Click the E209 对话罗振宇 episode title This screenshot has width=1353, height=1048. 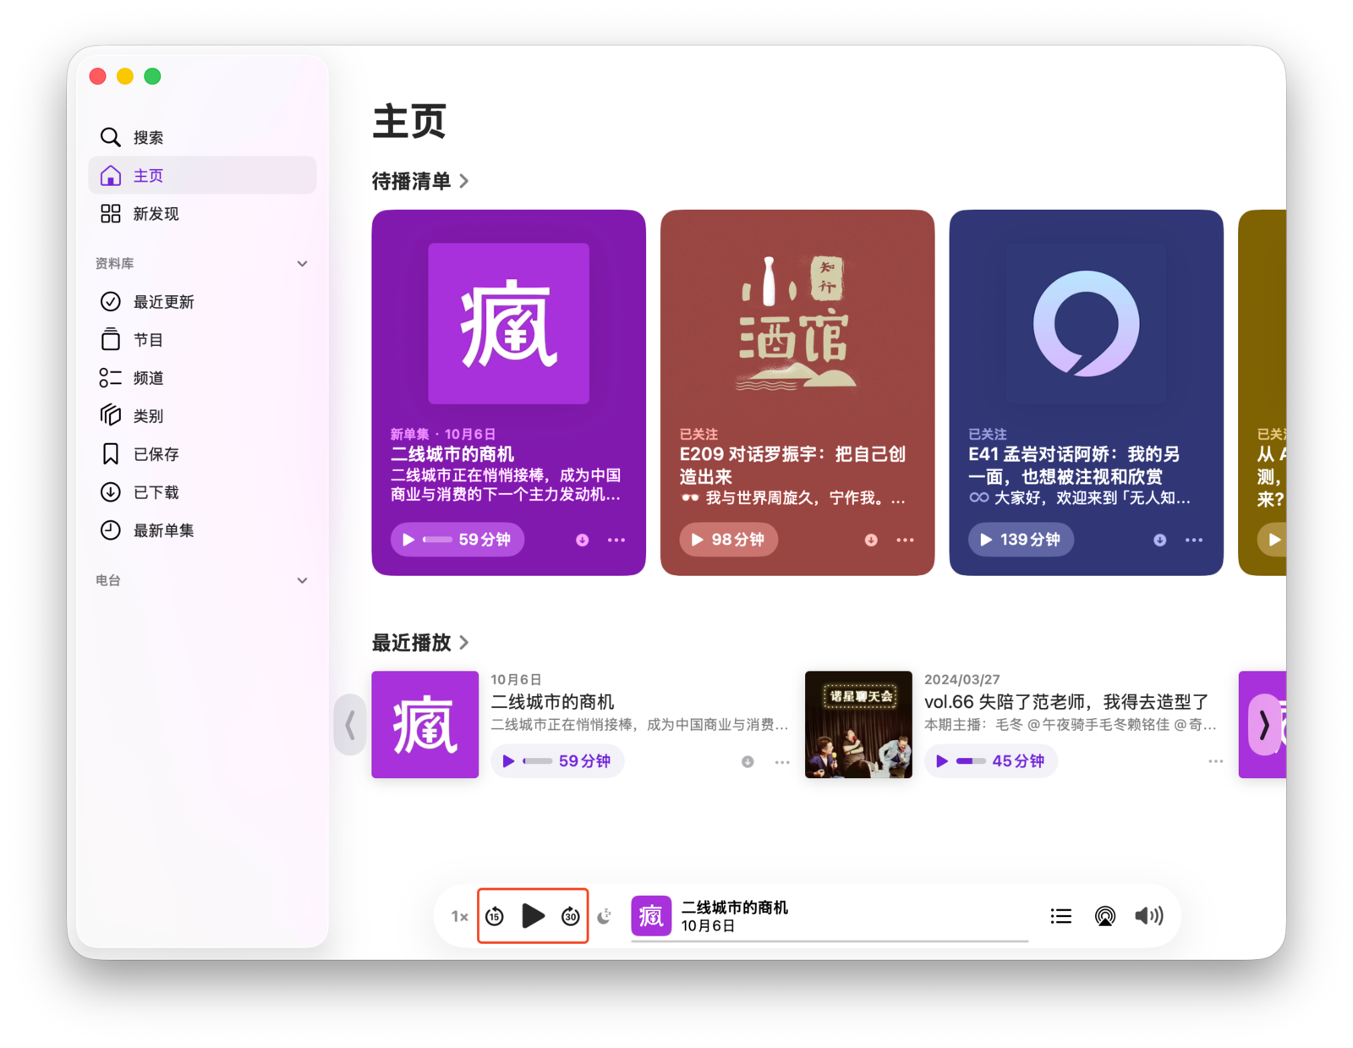792,465
